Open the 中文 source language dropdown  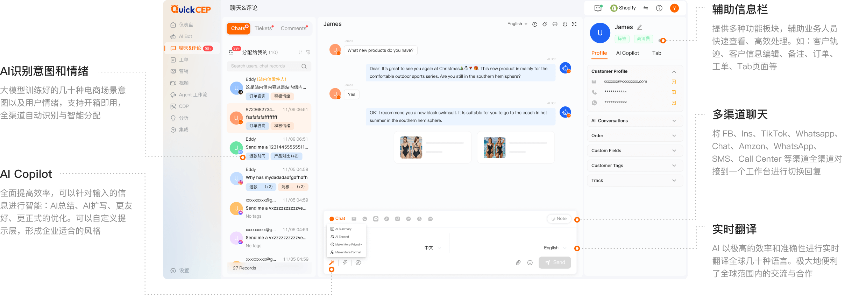pyautogui.click(x=432, y=248)
